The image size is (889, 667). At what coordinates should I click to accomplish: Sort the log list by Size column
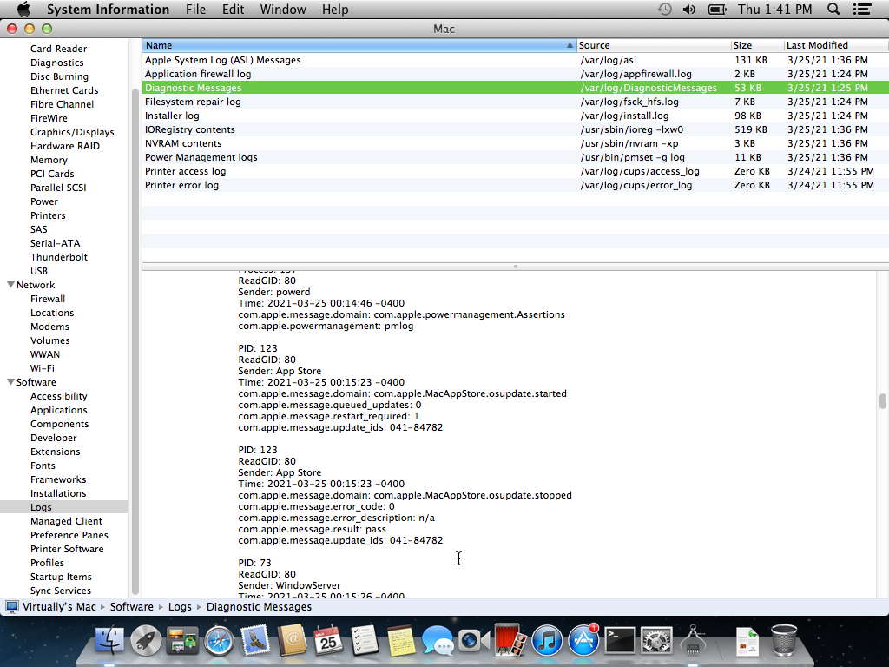(757, 45)
